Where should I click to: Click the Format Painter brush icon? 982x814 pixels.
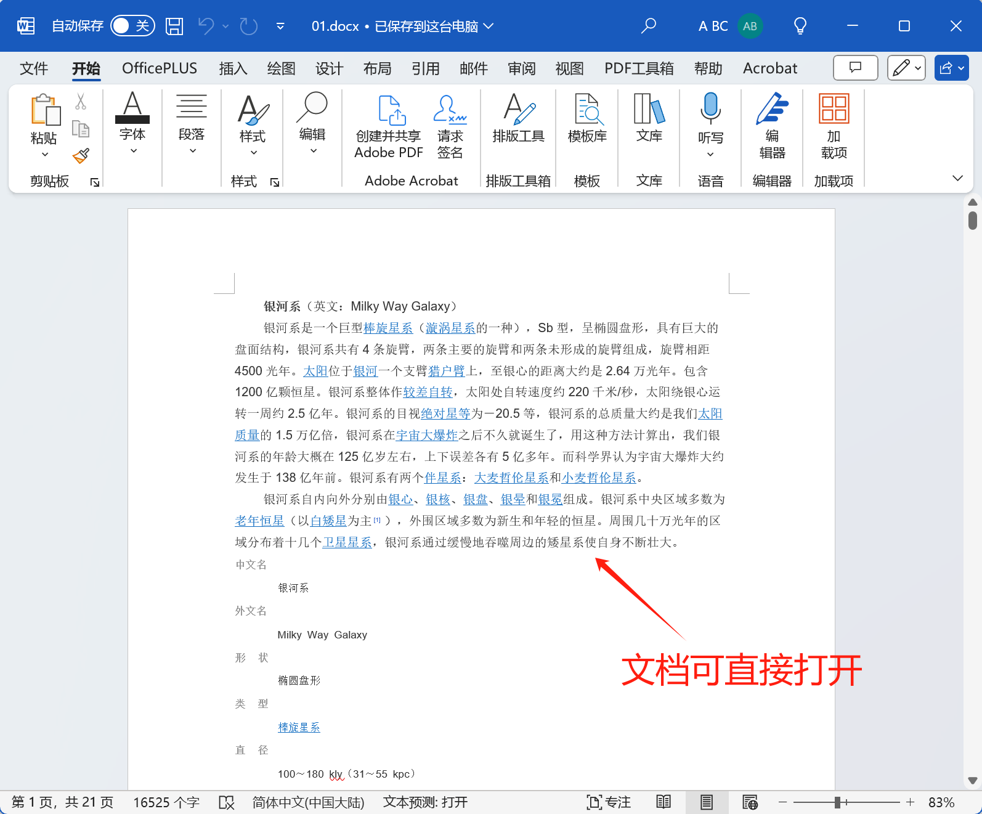(81, 156)
